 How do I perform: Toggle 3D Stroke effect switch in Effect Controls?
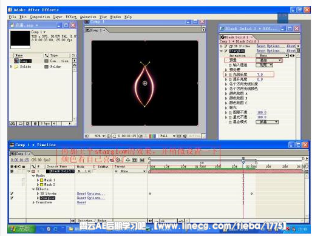[226, 46]
